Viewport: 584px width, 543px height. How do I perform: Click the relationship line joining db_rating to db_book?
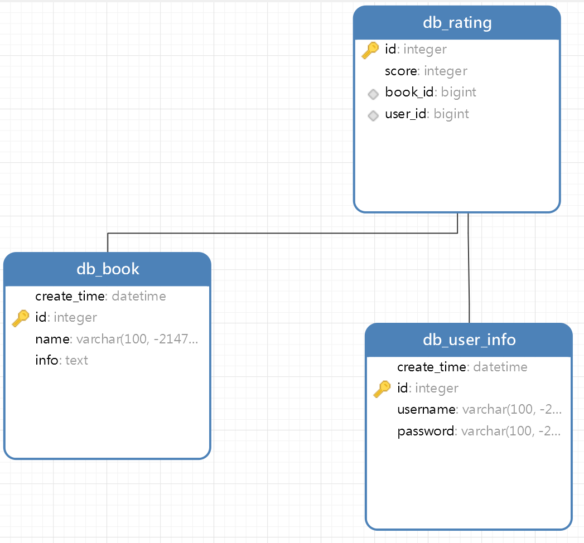coord(282,234)
